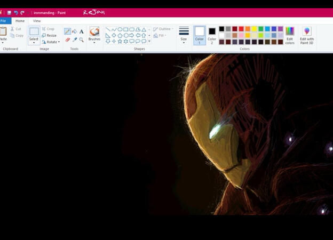Click the Crop button
The height and width of the screenshot is (240, 333).
pos(49,29)
